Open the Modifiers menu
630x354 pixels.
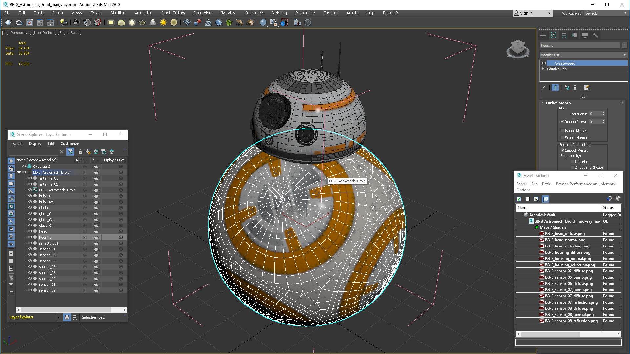coord(118,13)
